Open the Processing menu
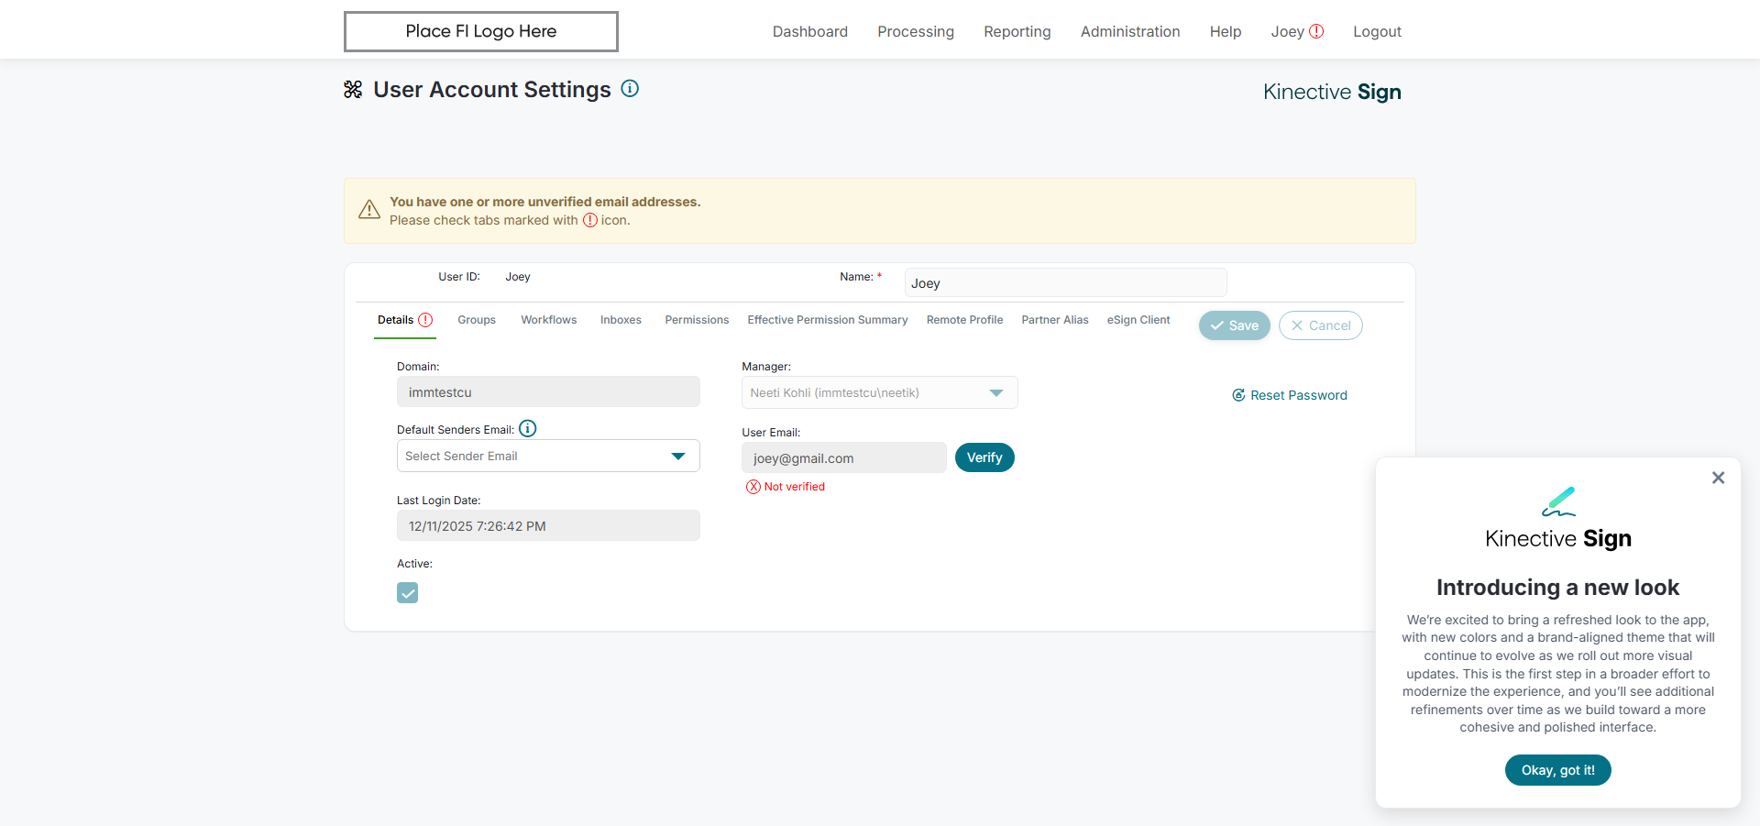The image size is (1760, 826). click(916, 31)
